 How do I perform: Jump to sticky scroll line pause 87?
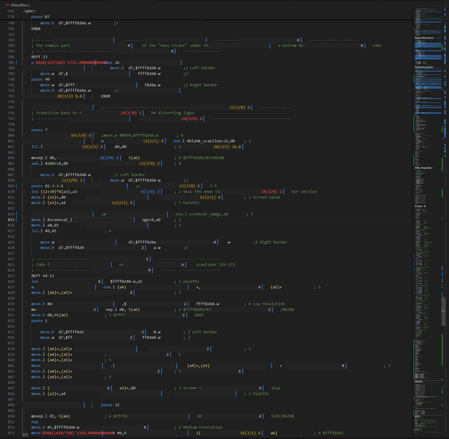click(40, 17)
